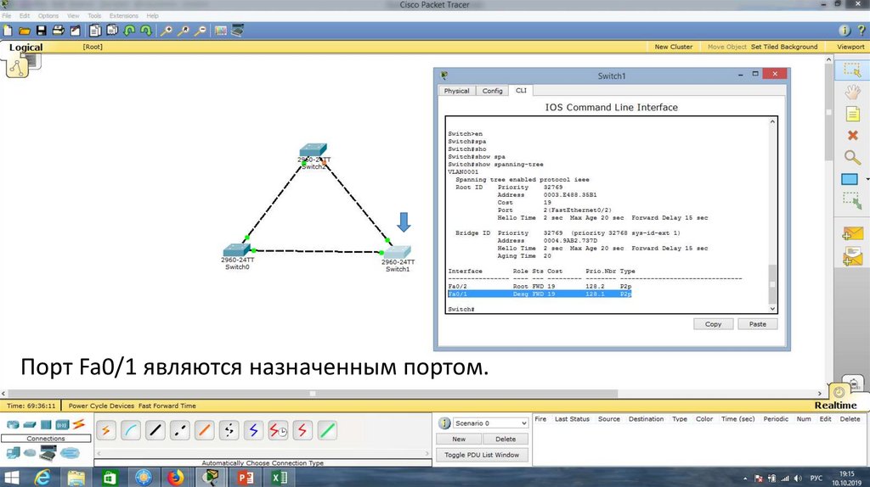The width and height of the screenshot is (870, 487).
Task: Open the File menu
Action: [7, 15]
